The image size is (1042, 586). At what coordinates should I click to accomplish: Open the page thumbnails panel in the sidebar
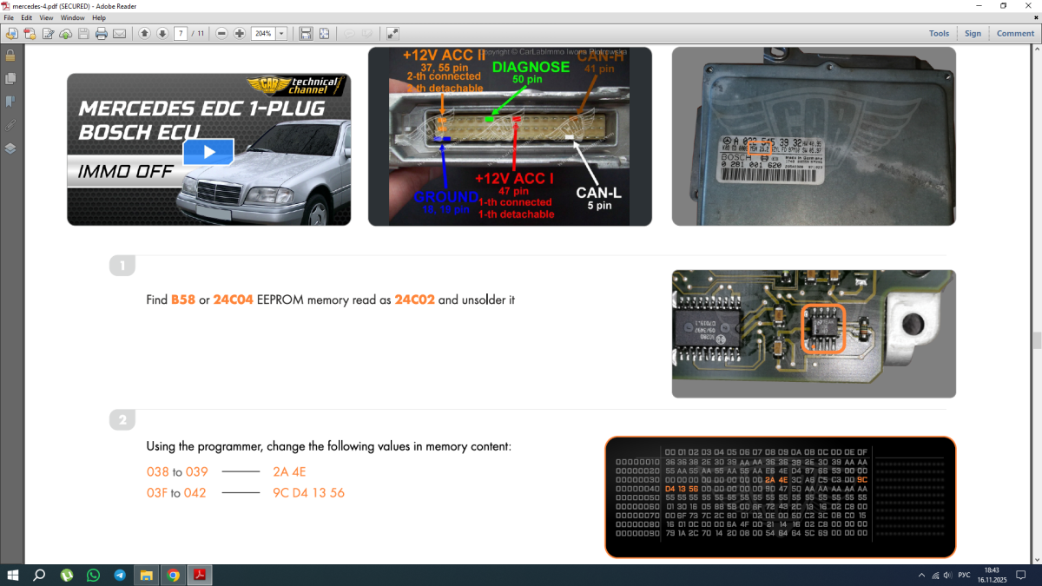(10, 79)
